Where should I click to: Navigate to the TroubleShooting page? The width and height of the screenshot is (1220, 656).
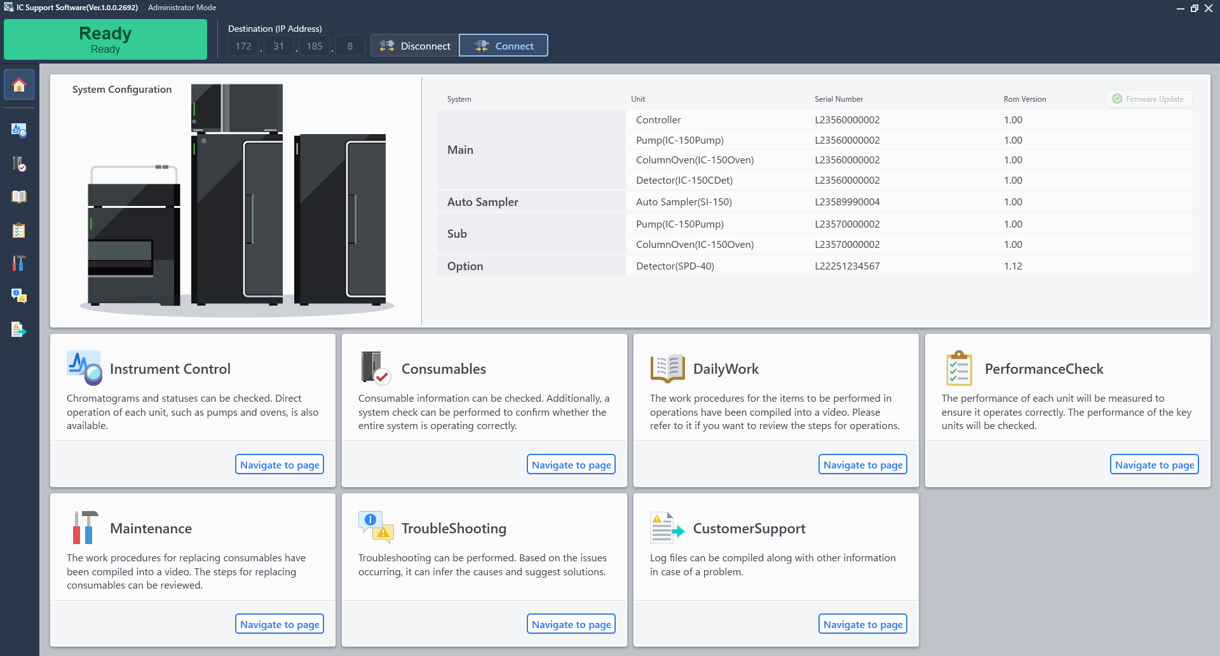pos(571,624)
